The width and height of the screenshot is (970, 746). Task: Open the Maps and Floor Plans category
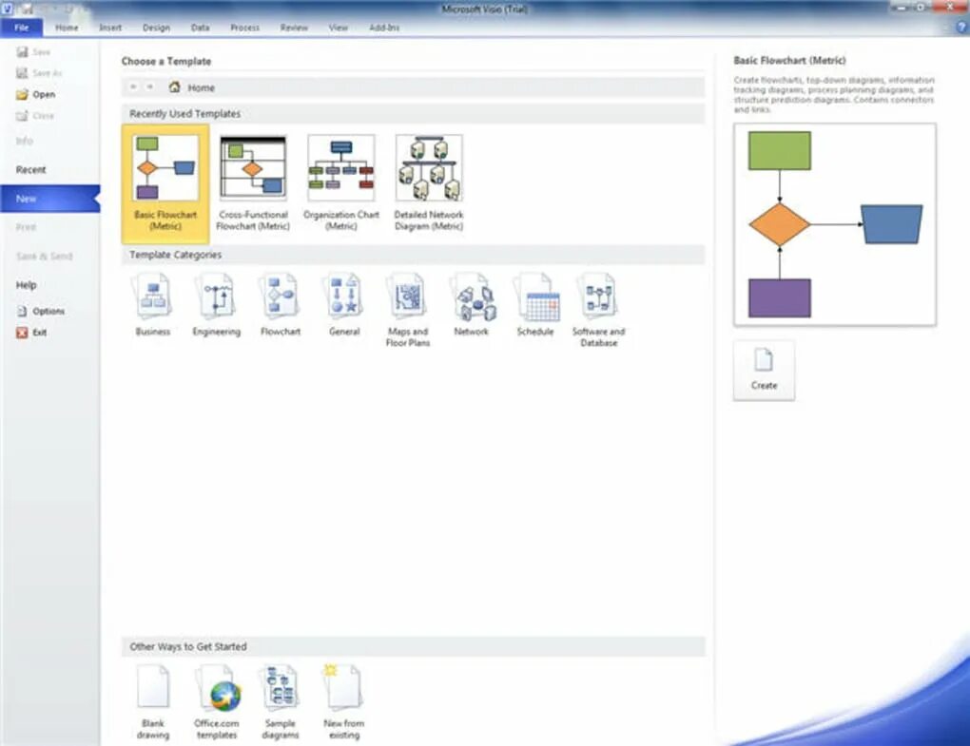[x=408, y=310]
